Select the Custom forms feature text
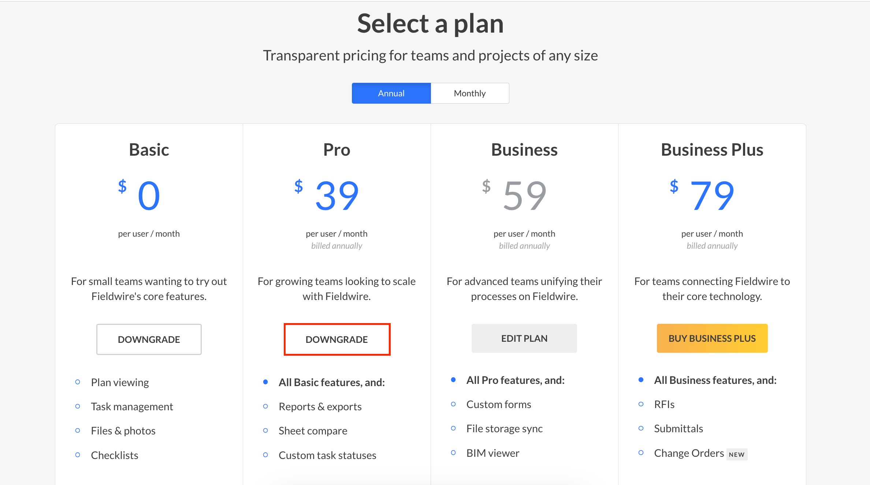Screen dimensions: 870x485 (x=499, y=404)
